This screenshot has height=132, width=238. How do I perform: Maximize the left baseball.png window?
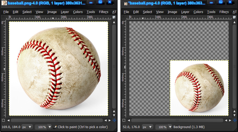100,2
